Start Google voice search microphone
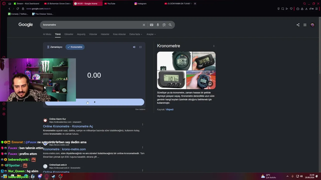Viewport: 321px width, 180px height. tap(158, 25)
